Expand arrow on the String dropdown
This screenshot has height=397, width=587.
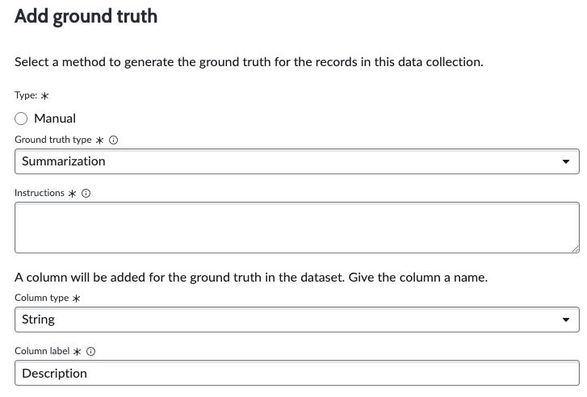(566, 320)
